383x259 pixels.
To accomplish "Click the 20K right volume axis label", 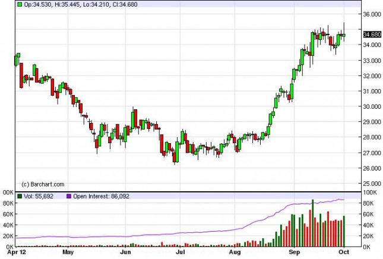I will click(x=368, y=236).
